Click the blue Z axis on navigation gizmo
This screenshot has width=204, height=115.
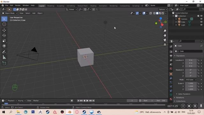161,19
